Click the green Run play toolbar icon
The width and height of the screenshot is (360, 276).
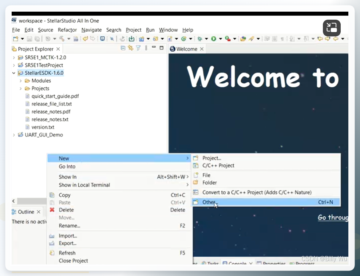coord(214,39)
